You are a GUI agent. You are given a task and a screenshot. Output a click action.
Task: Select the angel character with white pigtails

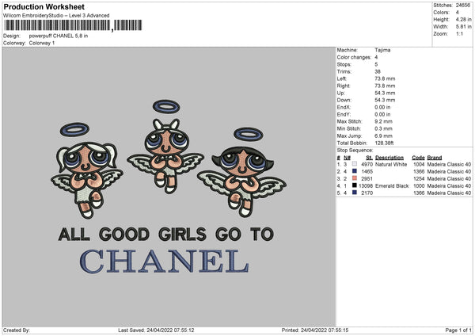pyautogui.click(x=87, y=181)
